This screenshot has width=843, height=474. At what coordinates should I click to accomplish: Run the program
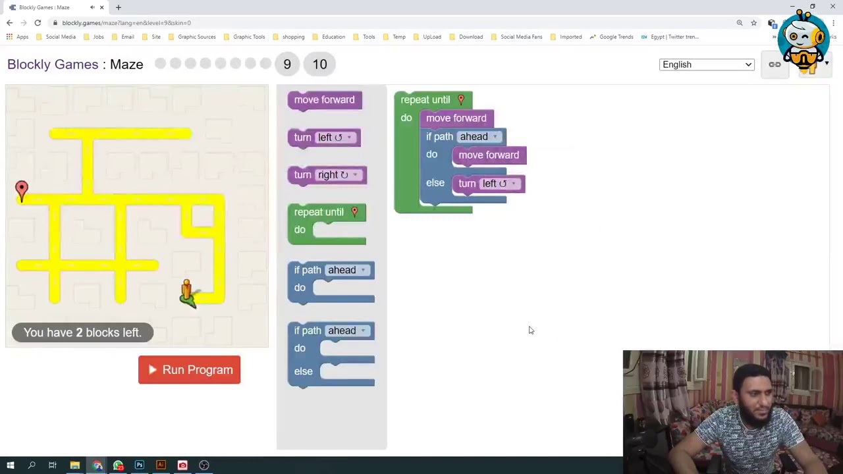[x=190, y=370]
